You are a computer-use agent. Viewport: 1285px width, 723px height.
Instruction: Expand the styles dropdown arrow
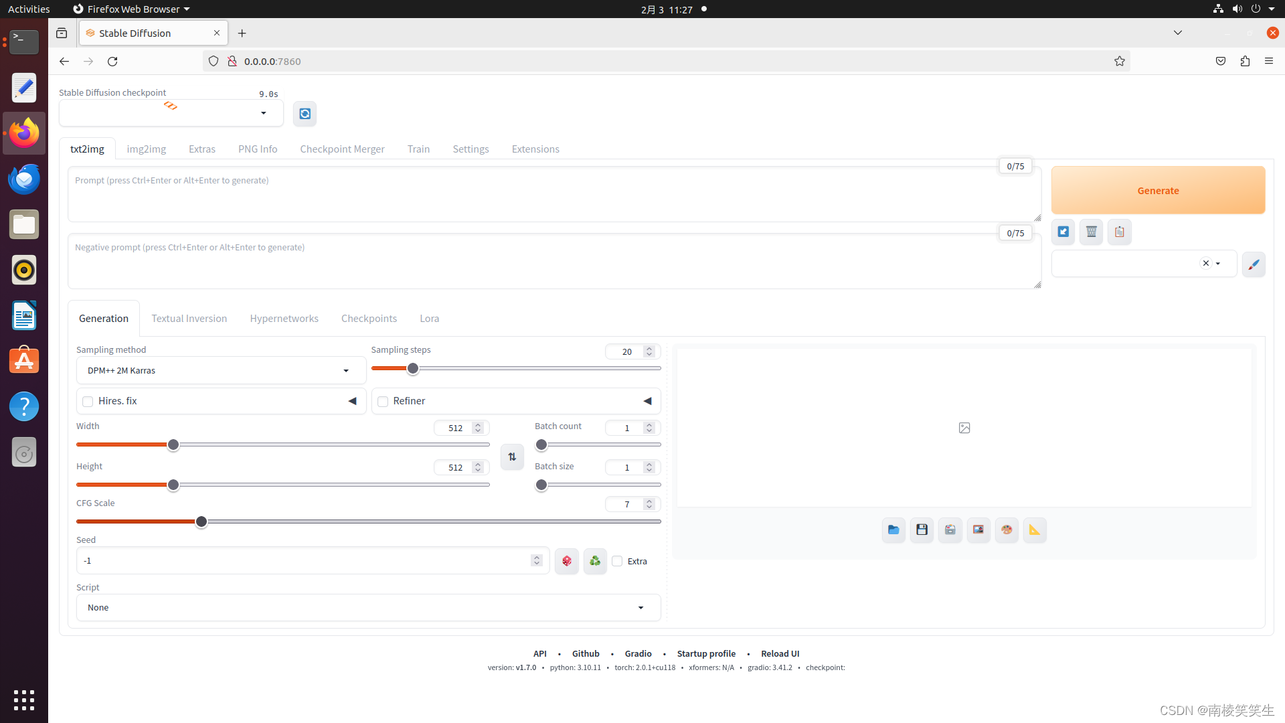point(1218,264)
